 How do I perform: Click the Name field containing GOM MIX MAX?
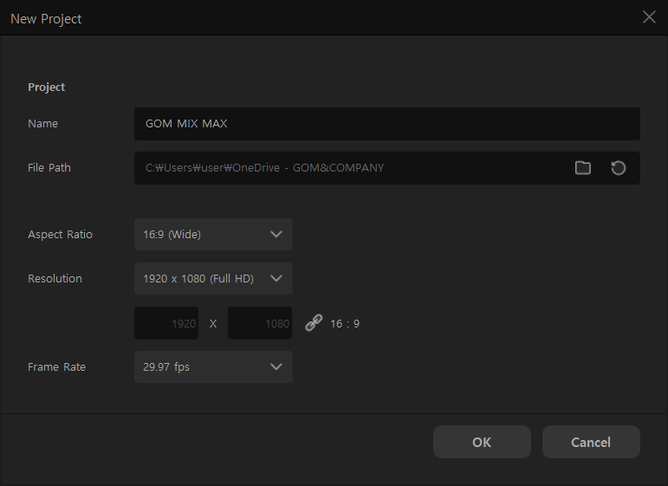[386, 124]
